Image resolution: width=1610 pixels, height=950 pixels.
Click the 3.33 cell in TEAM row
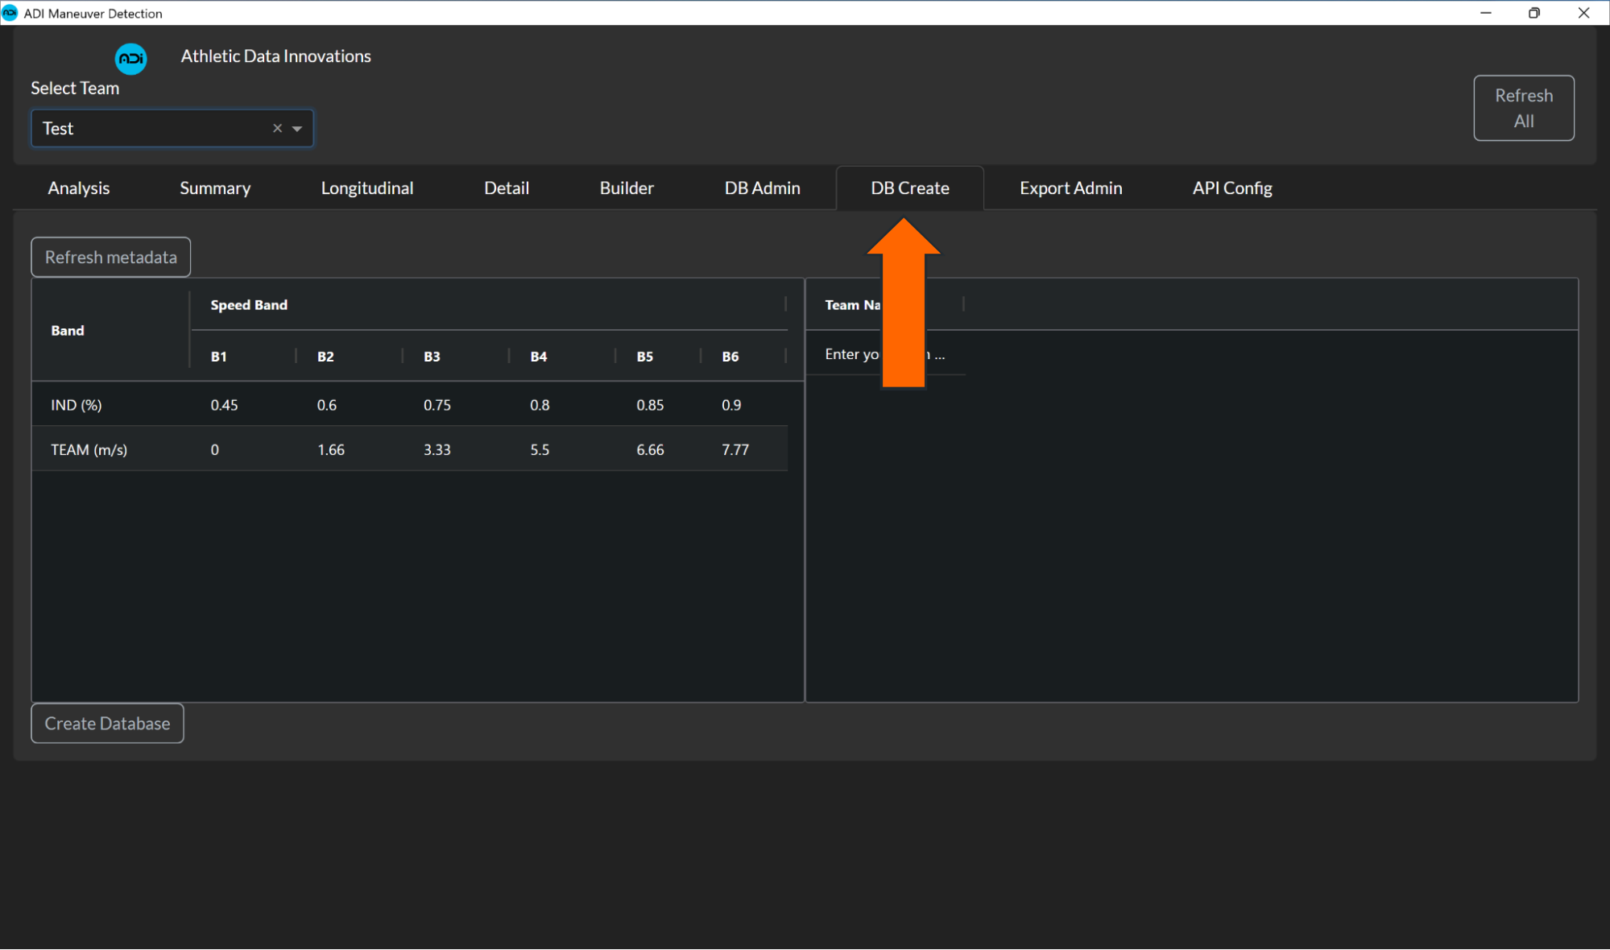tap(456, 449)
